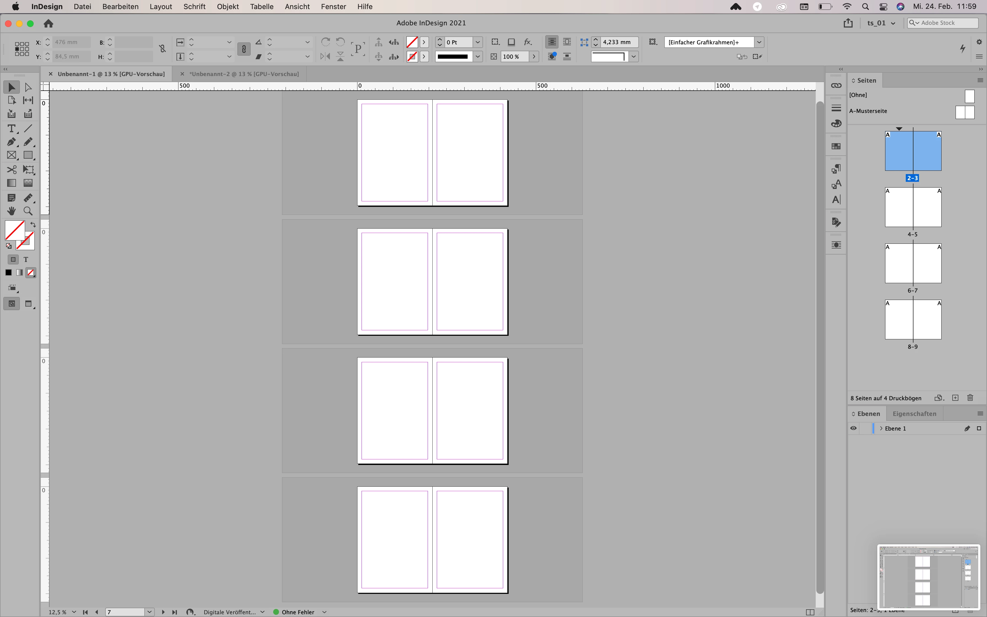The image size is (987, 617).
Task: Expand the Ebene 1 layer contents
Action: click(x=881, y=429)
